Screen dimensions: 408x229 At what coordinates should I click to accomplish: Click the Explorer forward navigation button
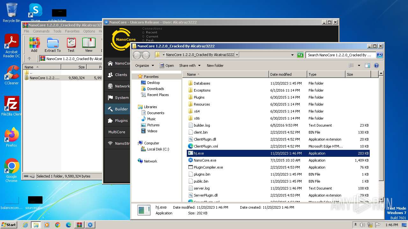(x=146, y=55)
